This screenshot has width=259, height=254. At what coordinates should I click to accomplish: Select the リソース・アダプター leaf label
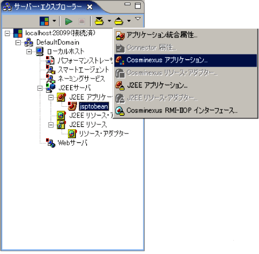point(104,133)
